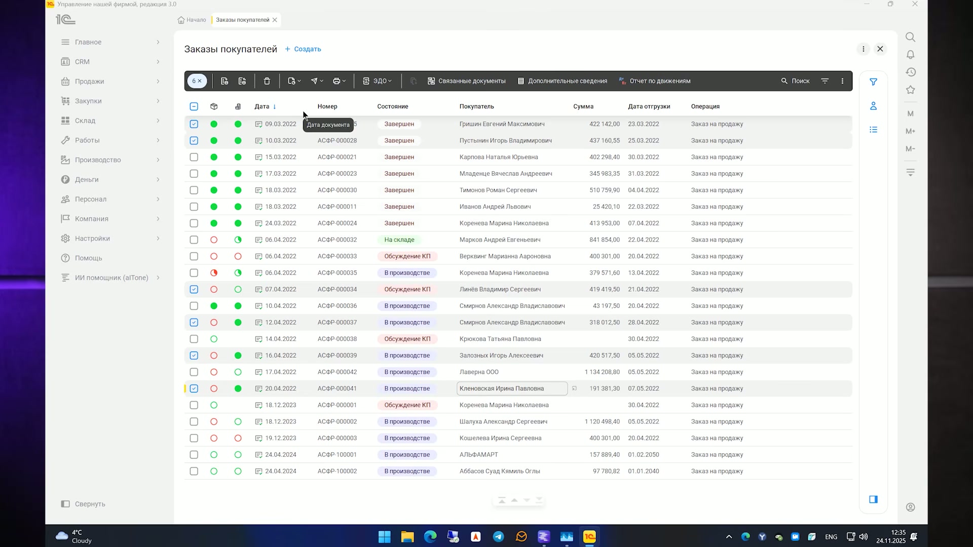Image resolution: width=973 pixels, height=547 pixels.
Task: Close the Заказы покупателей tab
Action: 275,20
